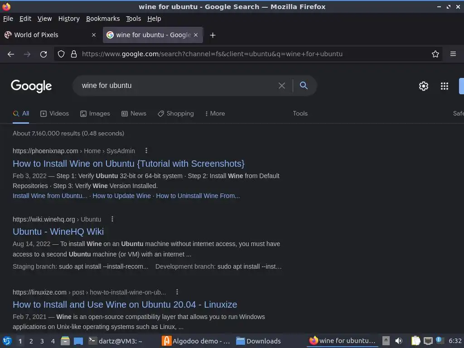Image resolution: width=464 pixels, height=348 pixels.
Task: View site security via the padlock icon
Action: pos(74,54)
